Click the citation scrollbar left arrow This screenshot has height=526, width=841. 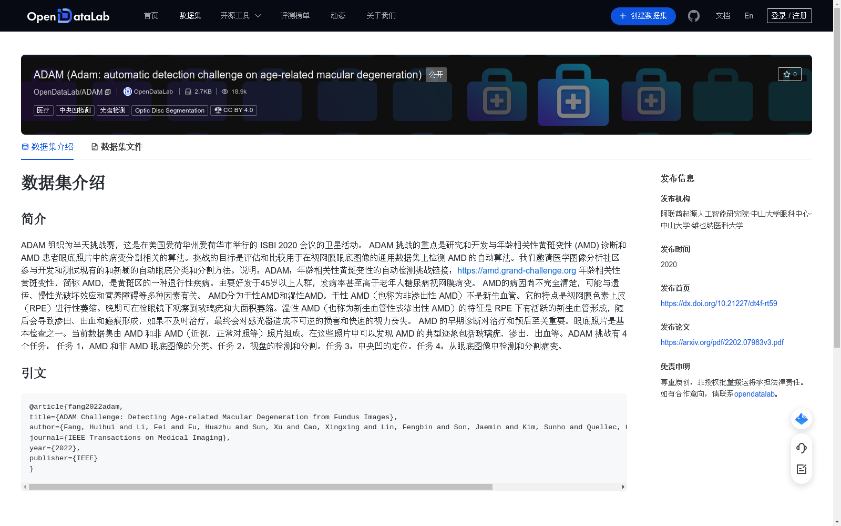tap(25, 487)
